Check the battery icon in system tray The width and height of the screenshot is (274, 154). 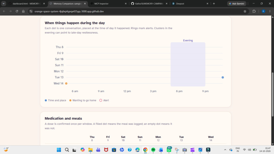(255, 150)
